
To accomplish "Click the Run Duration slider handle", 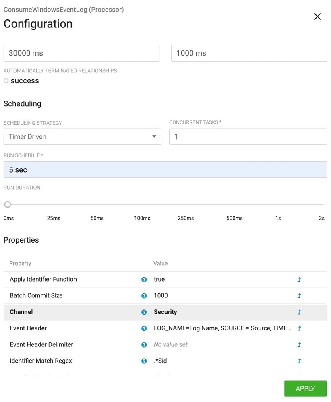I will pyautogui.click(x=8, y=204).
